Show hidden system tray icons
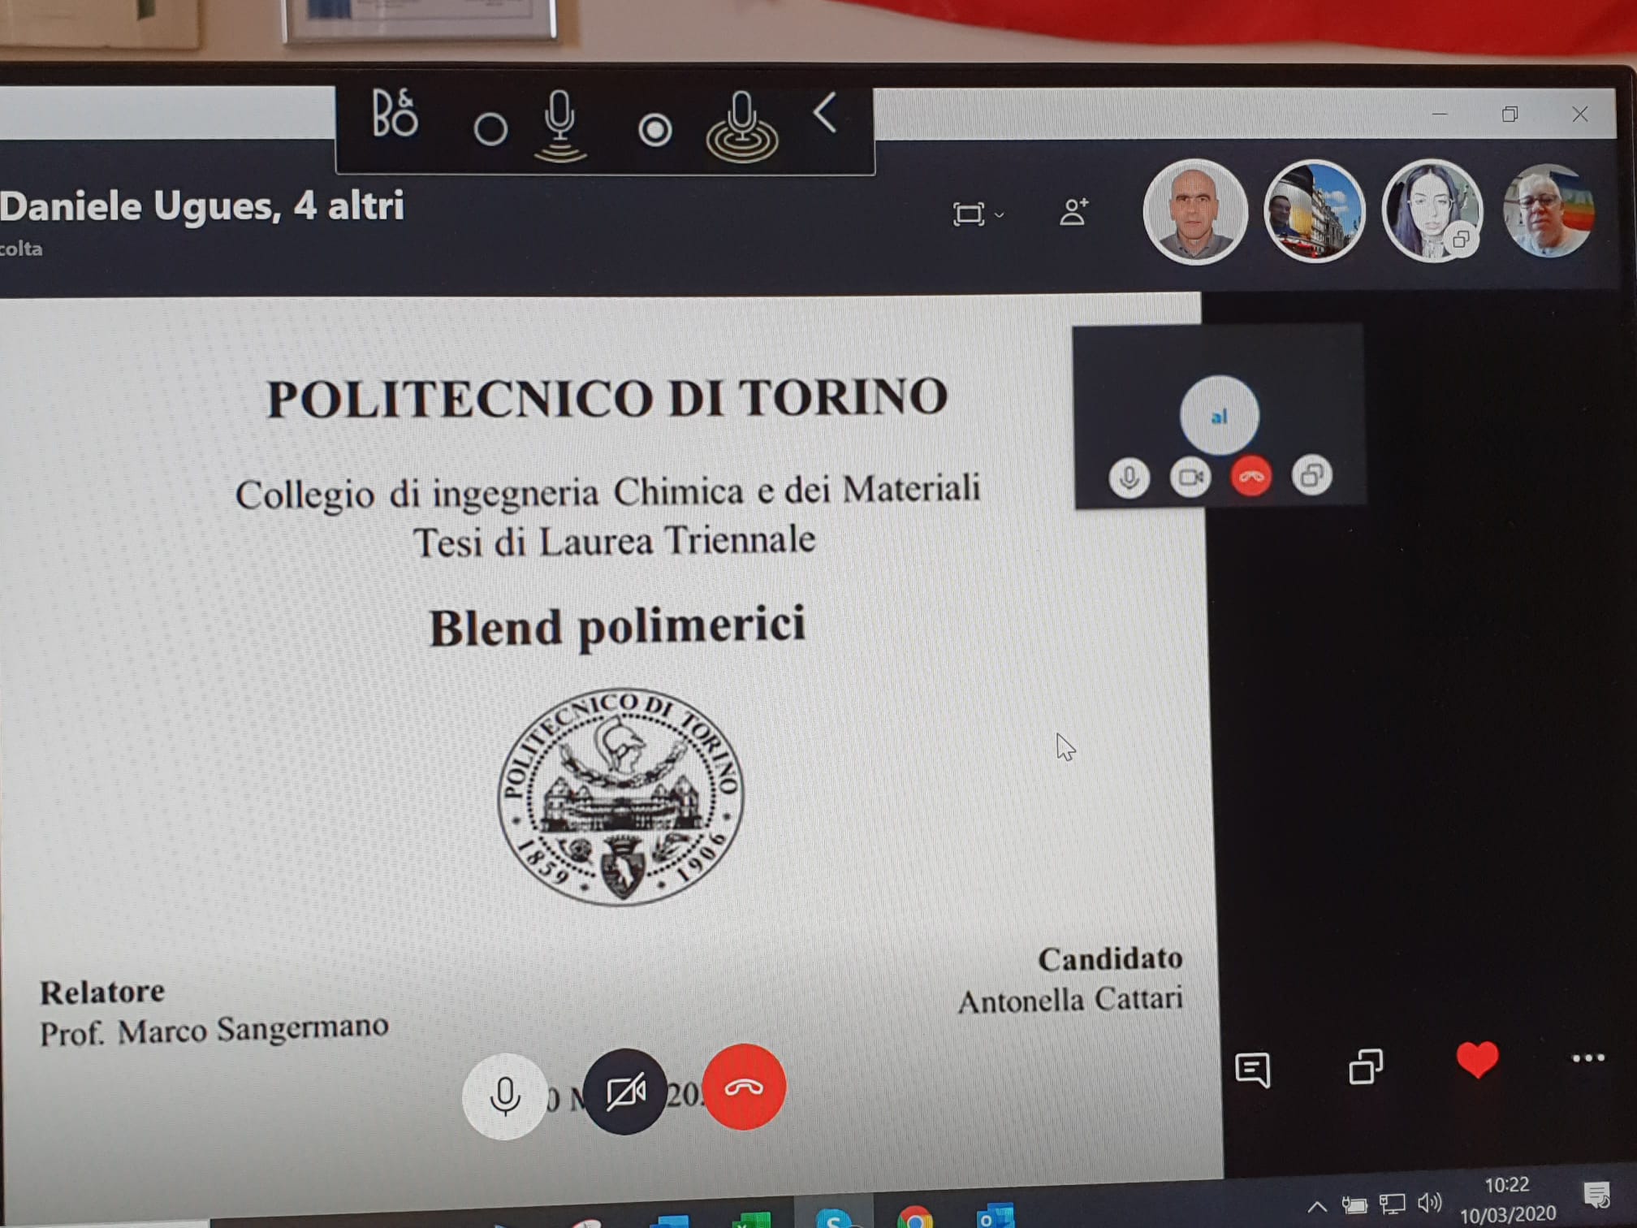 tap(1316, 1206)
